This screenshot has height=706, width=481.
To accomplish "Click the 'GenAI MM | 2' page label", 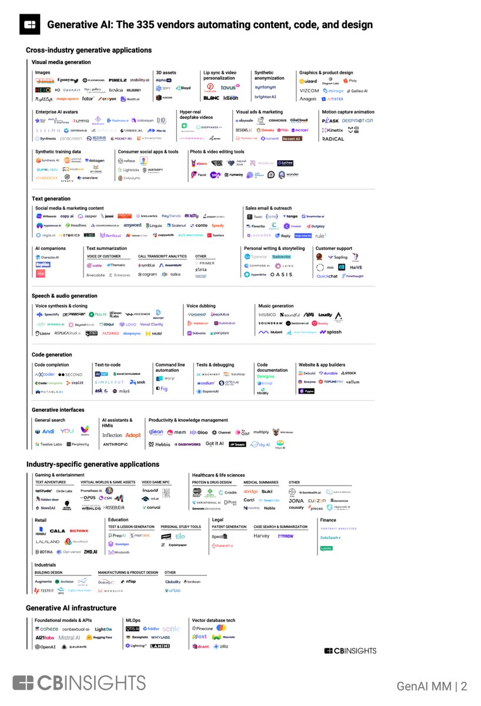I will pyautogui.click(x=432, y=686).
